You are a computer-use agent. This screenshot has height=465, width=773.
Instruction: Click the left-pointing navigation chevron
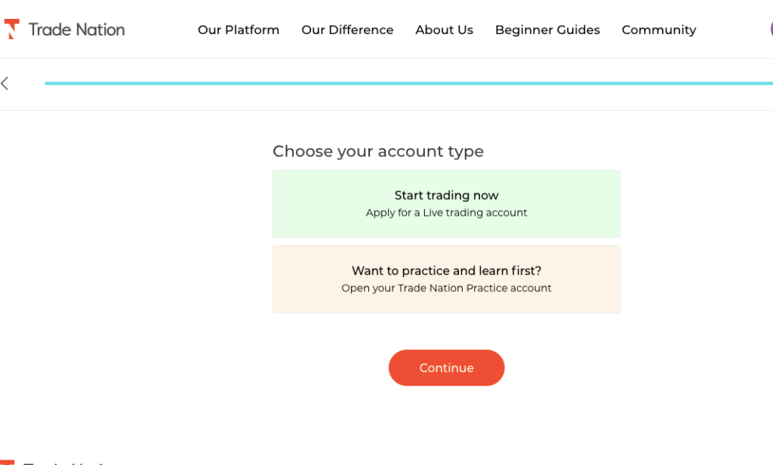click(x=5, y=83)
